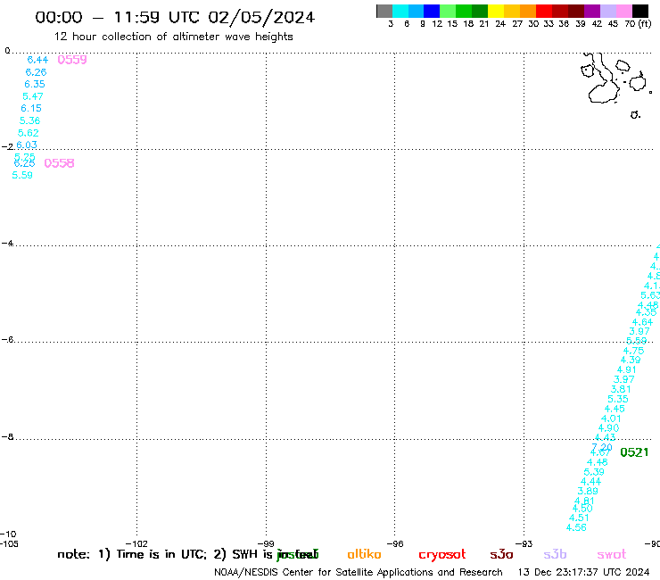The width and height of the screenshot is (660, 580).
Task: Click the dark blue swatch in the scale
Action: coord(432,11)
